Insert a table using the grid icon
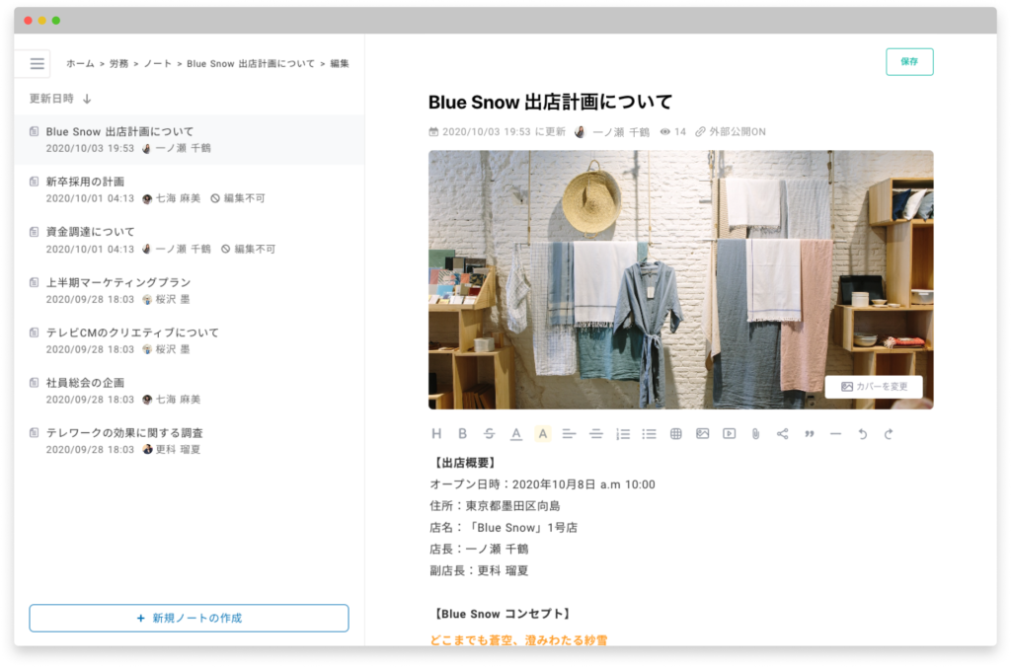The width and height of the screenshot is (1011, 667). pyautogui.click(x=676, y=432)
